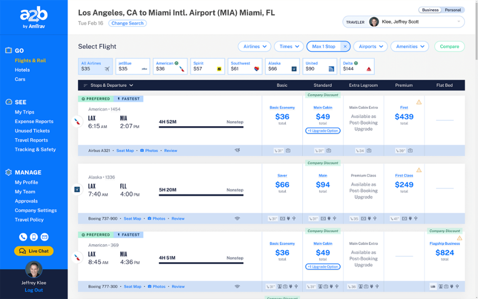
Task: Click the phone contact icon in sidebar
Action: point(23,237)
